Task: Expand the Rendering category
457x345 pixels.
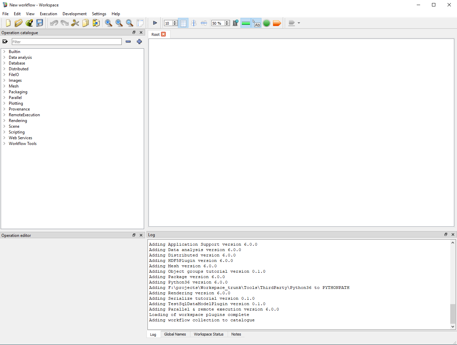Action: click(x=4, y=121)
